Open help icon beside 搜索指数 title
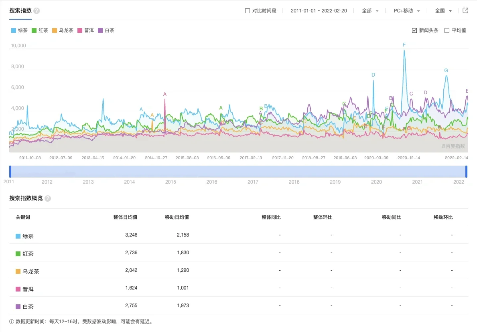The height and width of the screenshot is (332, 477). pos(37,11)
